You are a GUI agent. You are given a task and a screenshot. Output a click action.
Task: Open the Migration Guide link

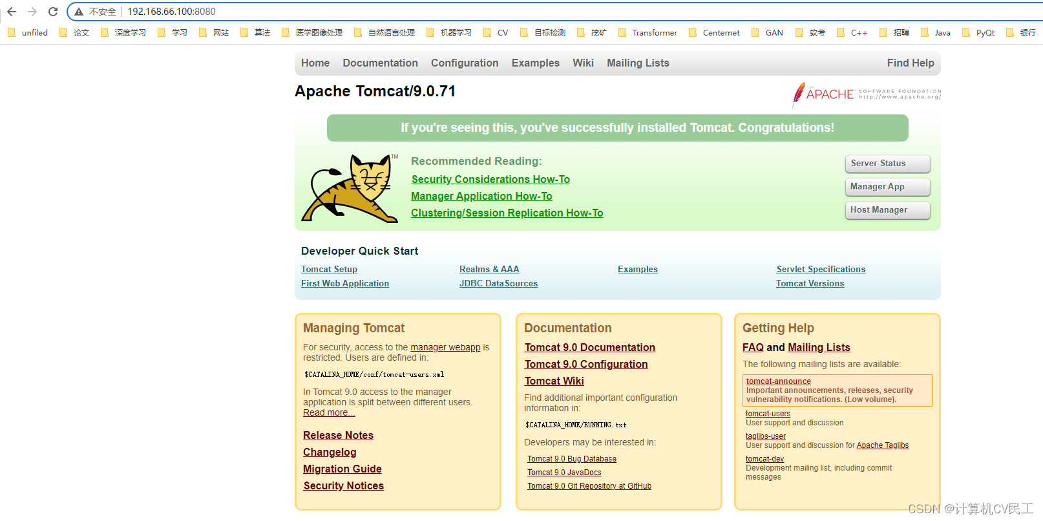click(x=342, y=469)
